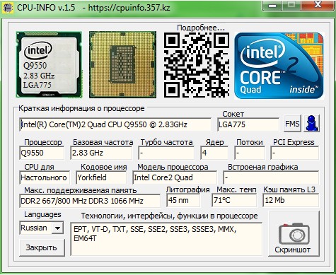Image resolution: width=336 pixels, height=275 pixels.
Task: Click the 45 nm lithography field
Action: (x=183, y=200)
